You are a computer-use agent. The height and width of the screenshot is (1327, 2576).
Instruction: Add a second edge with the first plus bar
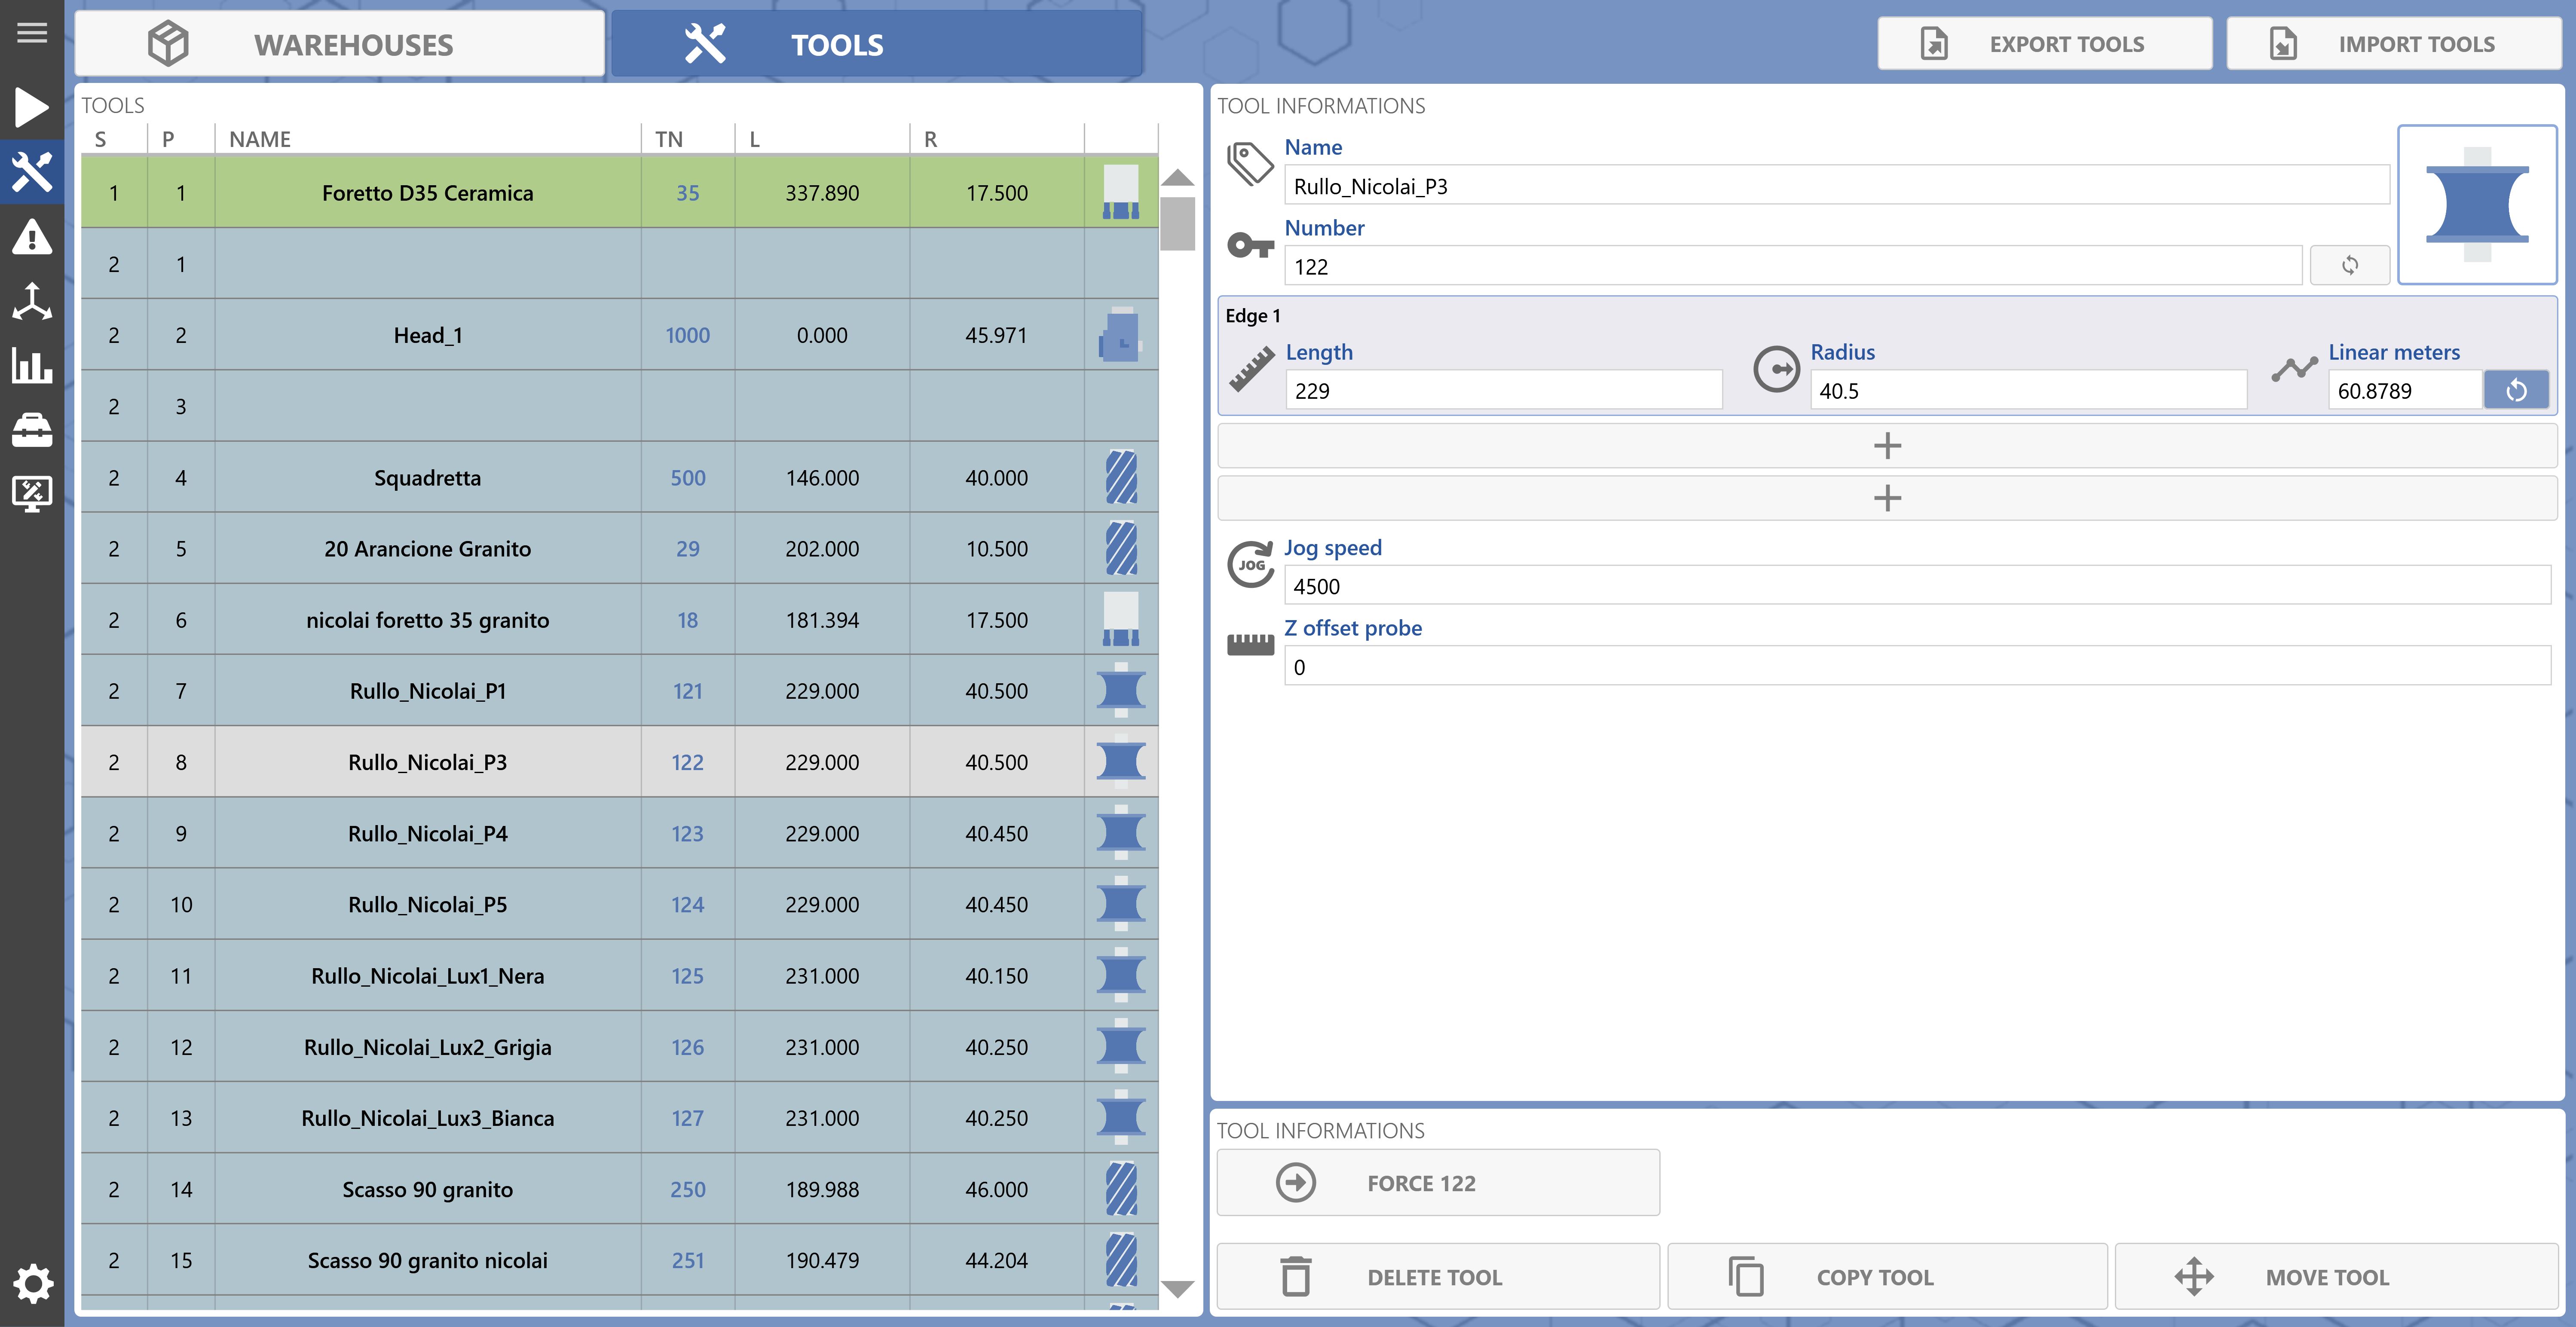coord(1887,445)
